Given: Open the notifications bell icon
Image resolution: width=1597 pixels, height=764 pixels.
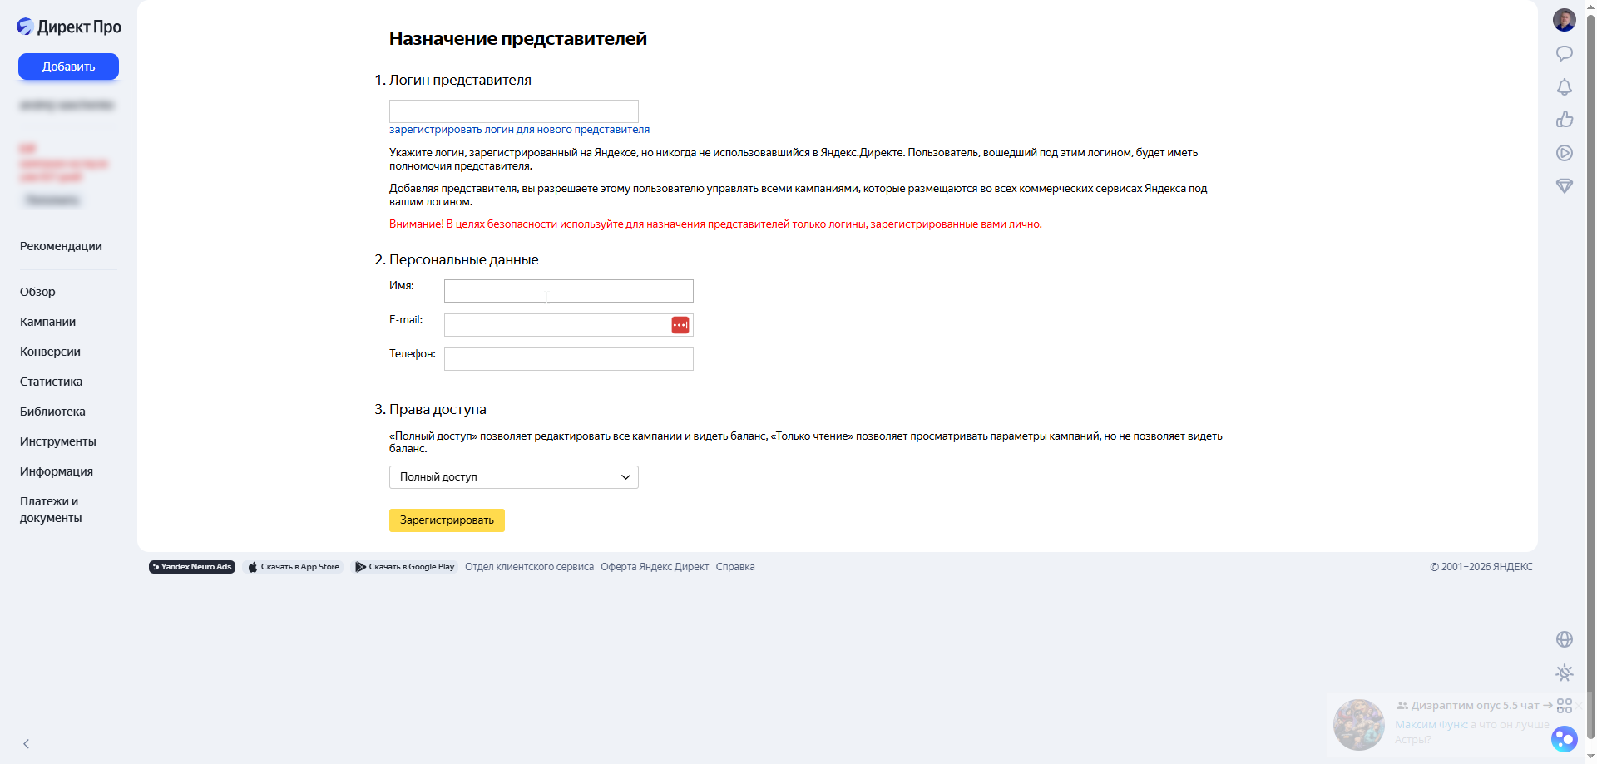Looking at the screenshot, I should pos(1564,87).
